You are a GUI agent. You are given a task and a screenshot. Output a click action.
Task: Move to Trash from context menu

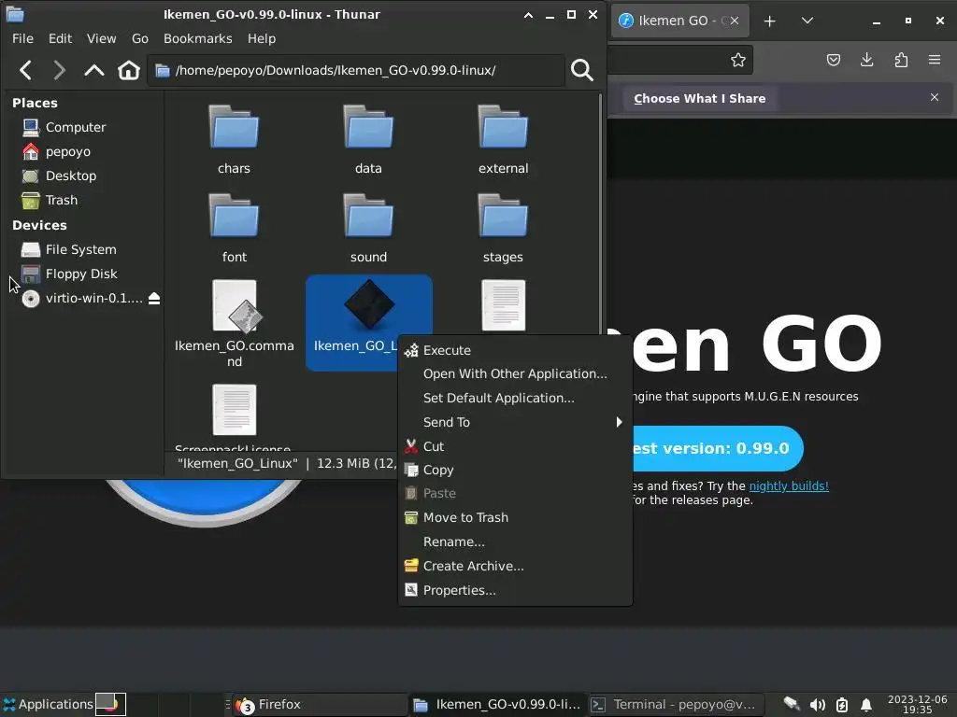515,517
